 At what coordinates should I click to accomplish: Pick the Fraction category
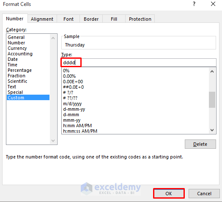click(28, 76)
